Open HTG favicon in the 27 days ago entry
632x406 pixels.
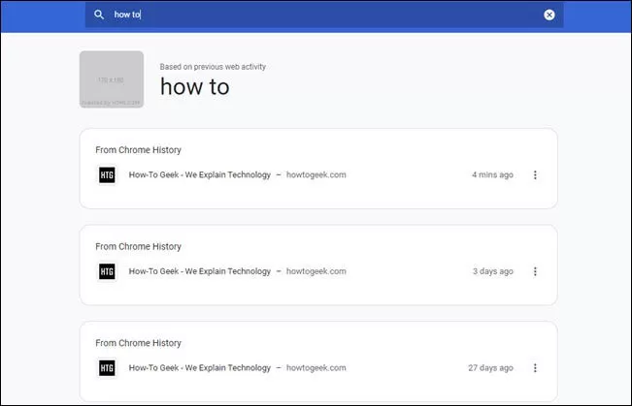pyautogui.click(x=107, y=368)
